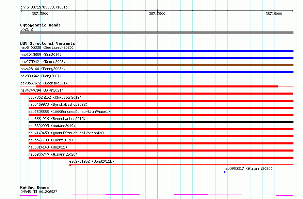Click the nsv6405338 (Sedlazeck2020) variant label
This screenshot has width=303, height=199.
click(x=47, y=47)
